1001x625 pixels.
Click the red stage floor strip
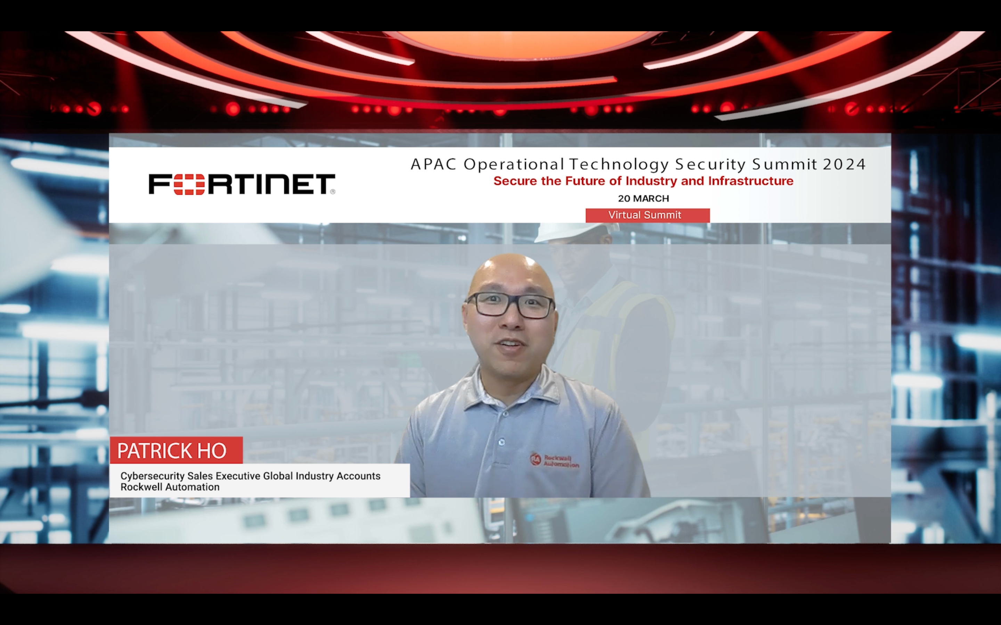(x=500, y=568)
